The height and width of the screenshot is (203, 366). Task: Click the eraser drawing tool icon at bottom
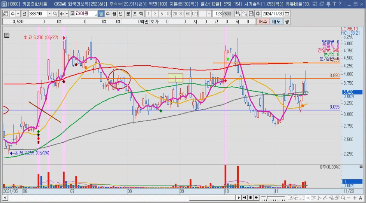tap(331, 198)
